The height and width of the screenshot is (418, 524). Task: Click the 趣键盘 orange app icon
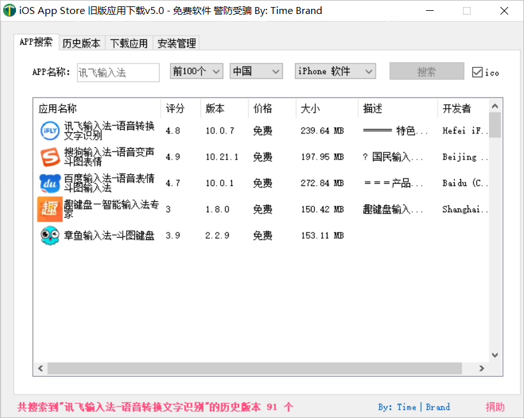50,209
